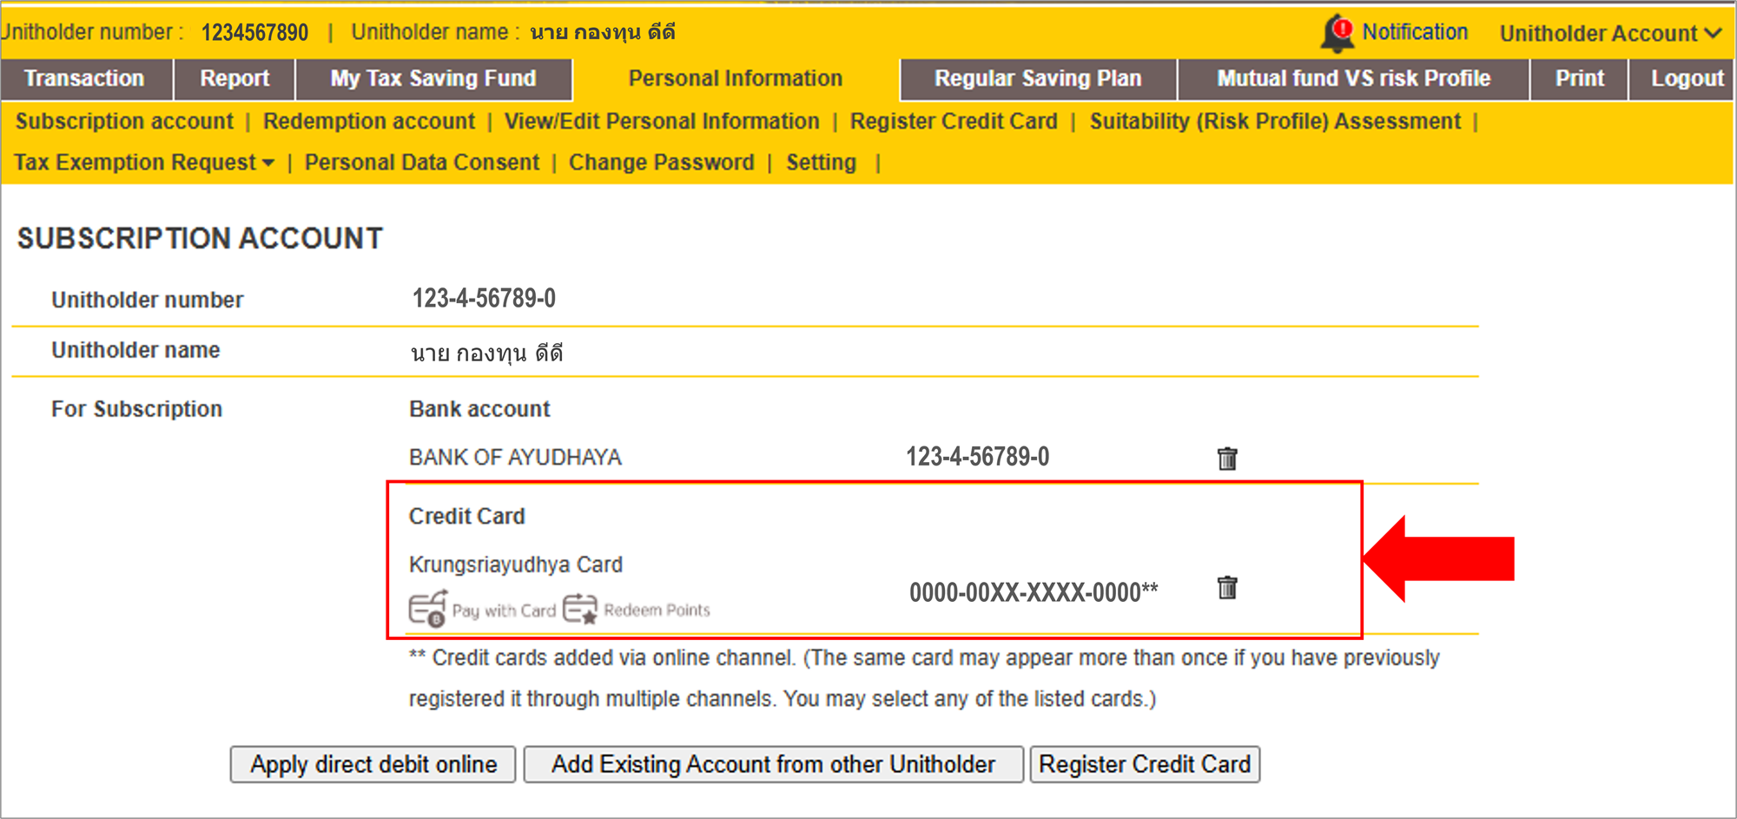Open the Transaction tab

[85, 79]
